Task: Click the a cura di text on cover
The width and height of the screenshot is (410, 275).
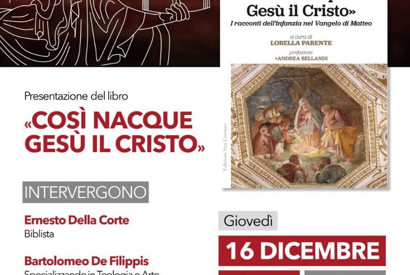Action: 301,37
